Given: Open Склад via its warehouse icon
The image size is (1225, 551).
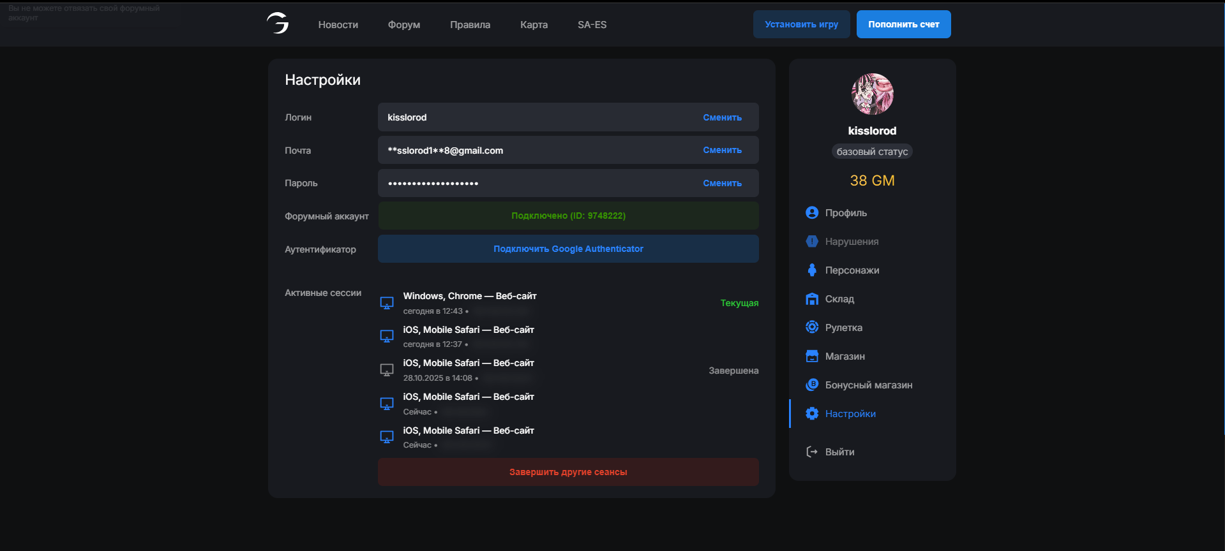Looking at the screenshot, I should click(x=811, y=299).
